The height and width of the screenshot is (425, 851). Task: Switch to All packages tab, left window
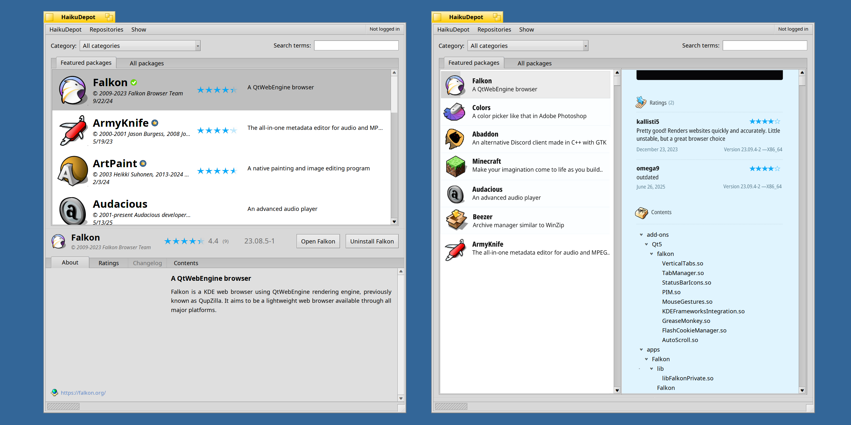click(x=147, y=63)
